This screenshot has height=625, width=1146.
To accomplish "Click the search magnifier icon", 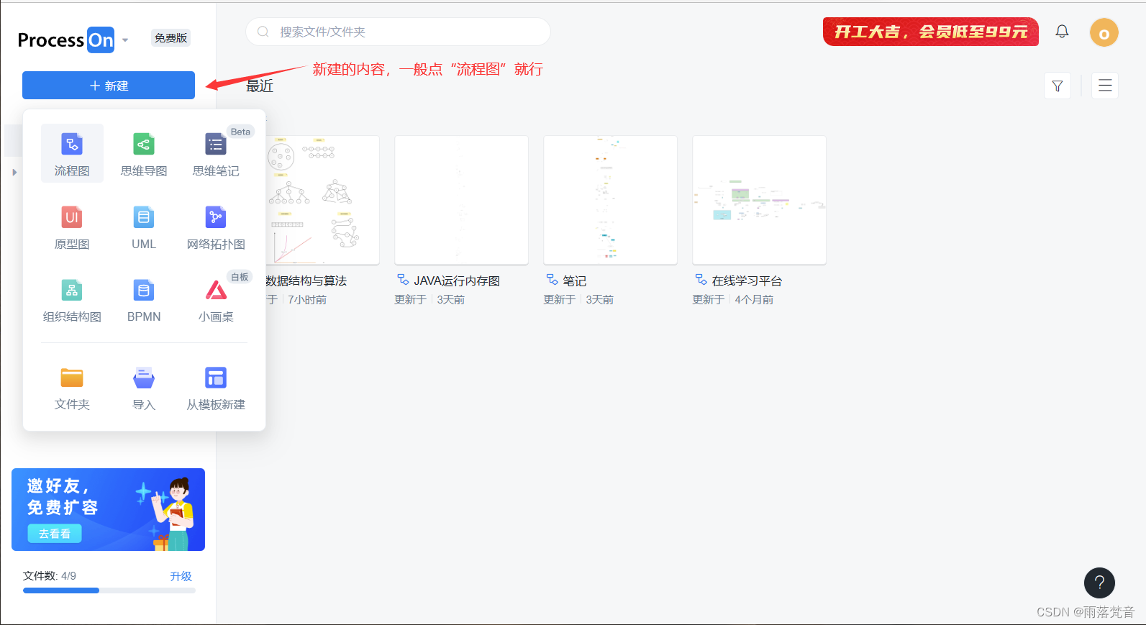I will pyautogui.click(x=263, y=32).
